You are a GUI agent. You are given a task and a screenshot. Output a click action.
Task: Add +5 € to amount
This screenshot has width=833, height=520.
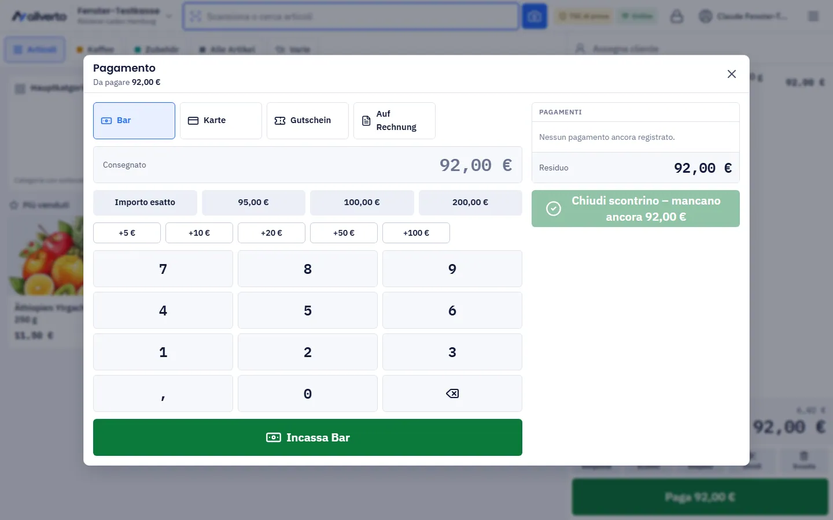pos(127,233)
